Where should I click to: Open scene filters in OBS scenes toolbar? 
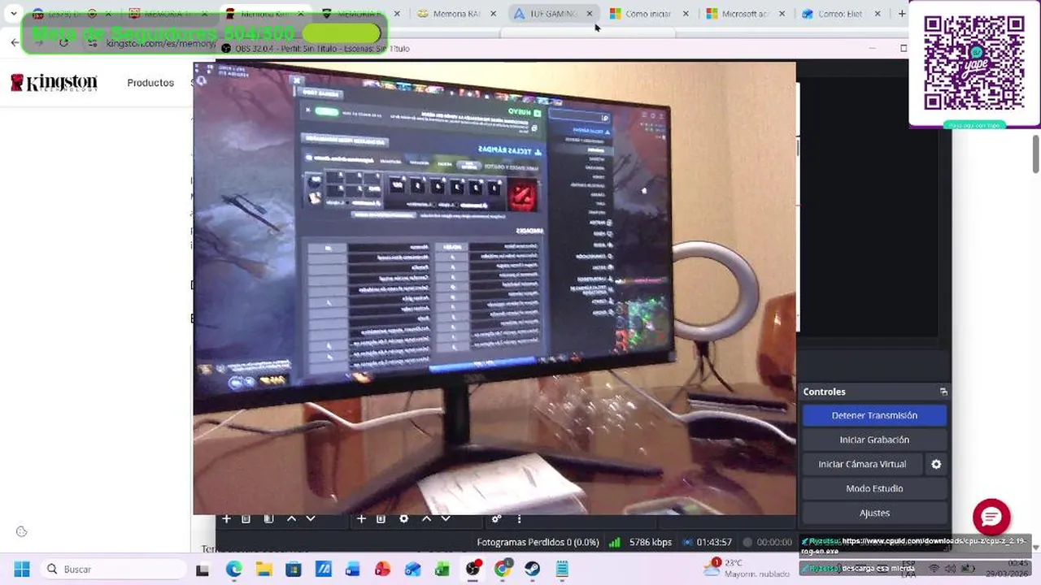pyautogui.click(x=269, y=518)
